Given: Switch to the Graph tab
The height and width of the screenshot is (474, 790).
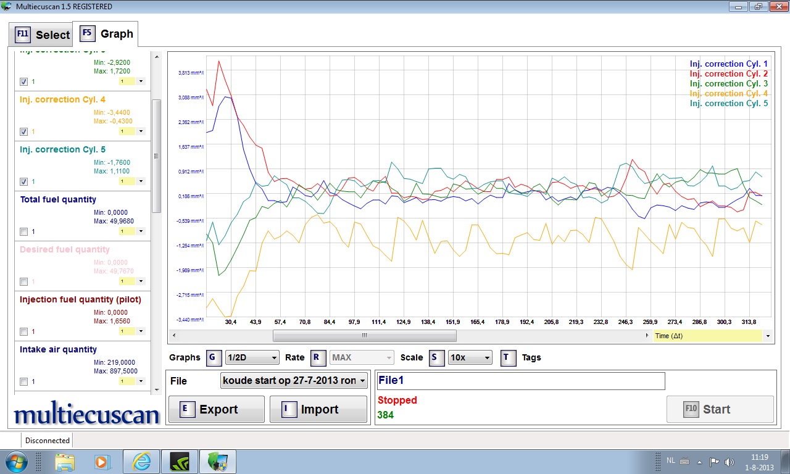Looking at the screenshot, I should [x=106, y=34].
